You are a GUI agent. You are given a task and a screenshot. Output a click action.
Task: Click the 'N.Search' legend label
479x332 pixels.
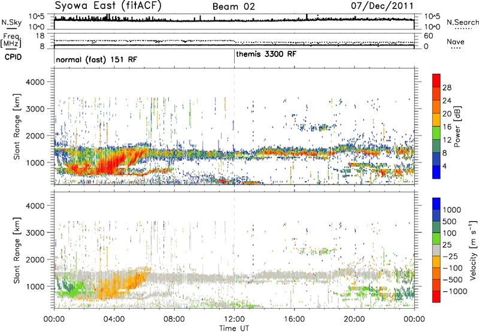[463, 22]
